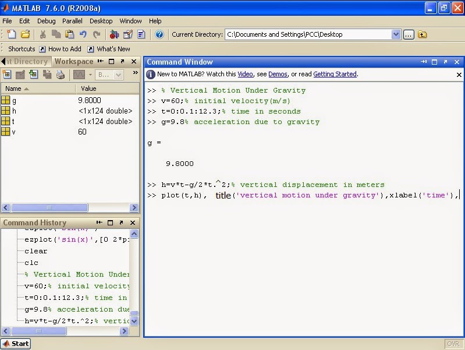Select 'clc' in Command History

pyautogui.click(x=31, y=263)
